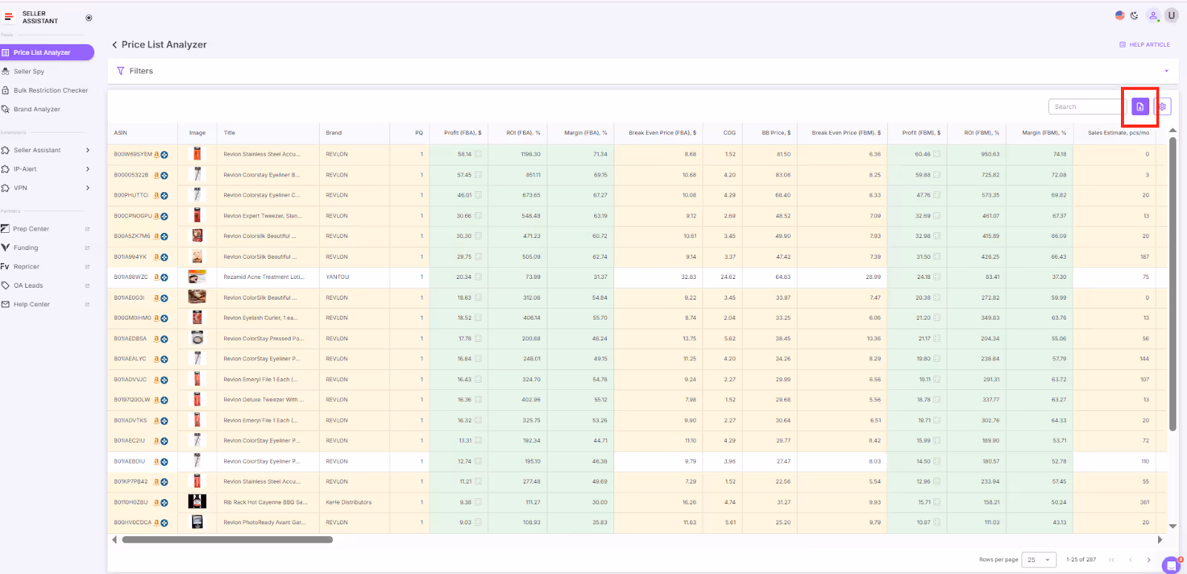Click calculator icon next to profit 20.34
The width and height of the screenshot is (1187, 574).
coord(479,277)
